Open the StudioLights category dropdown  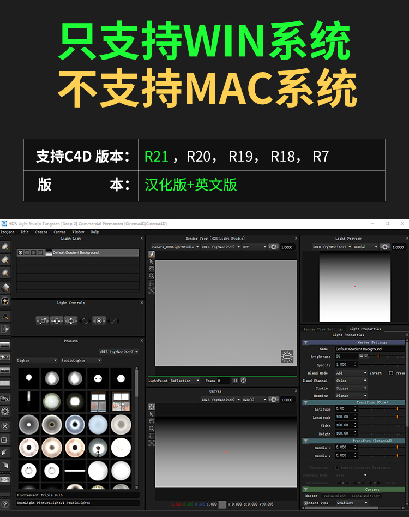[81, 360]
